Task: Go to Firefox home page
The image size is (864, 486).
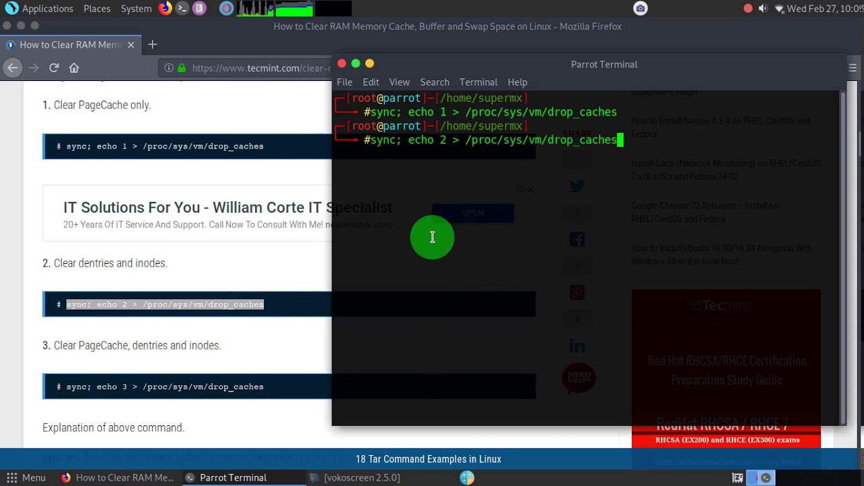Action: tap(74, 67)
